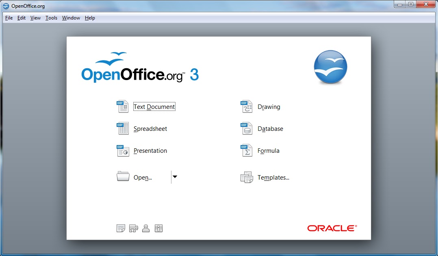Click the Database ODF icon
This screenshot has height=256, width=438.
(x=246, y=128)
